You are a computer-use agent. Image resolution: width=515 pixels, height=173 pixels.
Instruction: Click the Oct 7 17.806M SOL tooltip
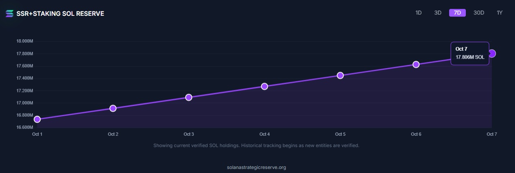coord(469,53)
